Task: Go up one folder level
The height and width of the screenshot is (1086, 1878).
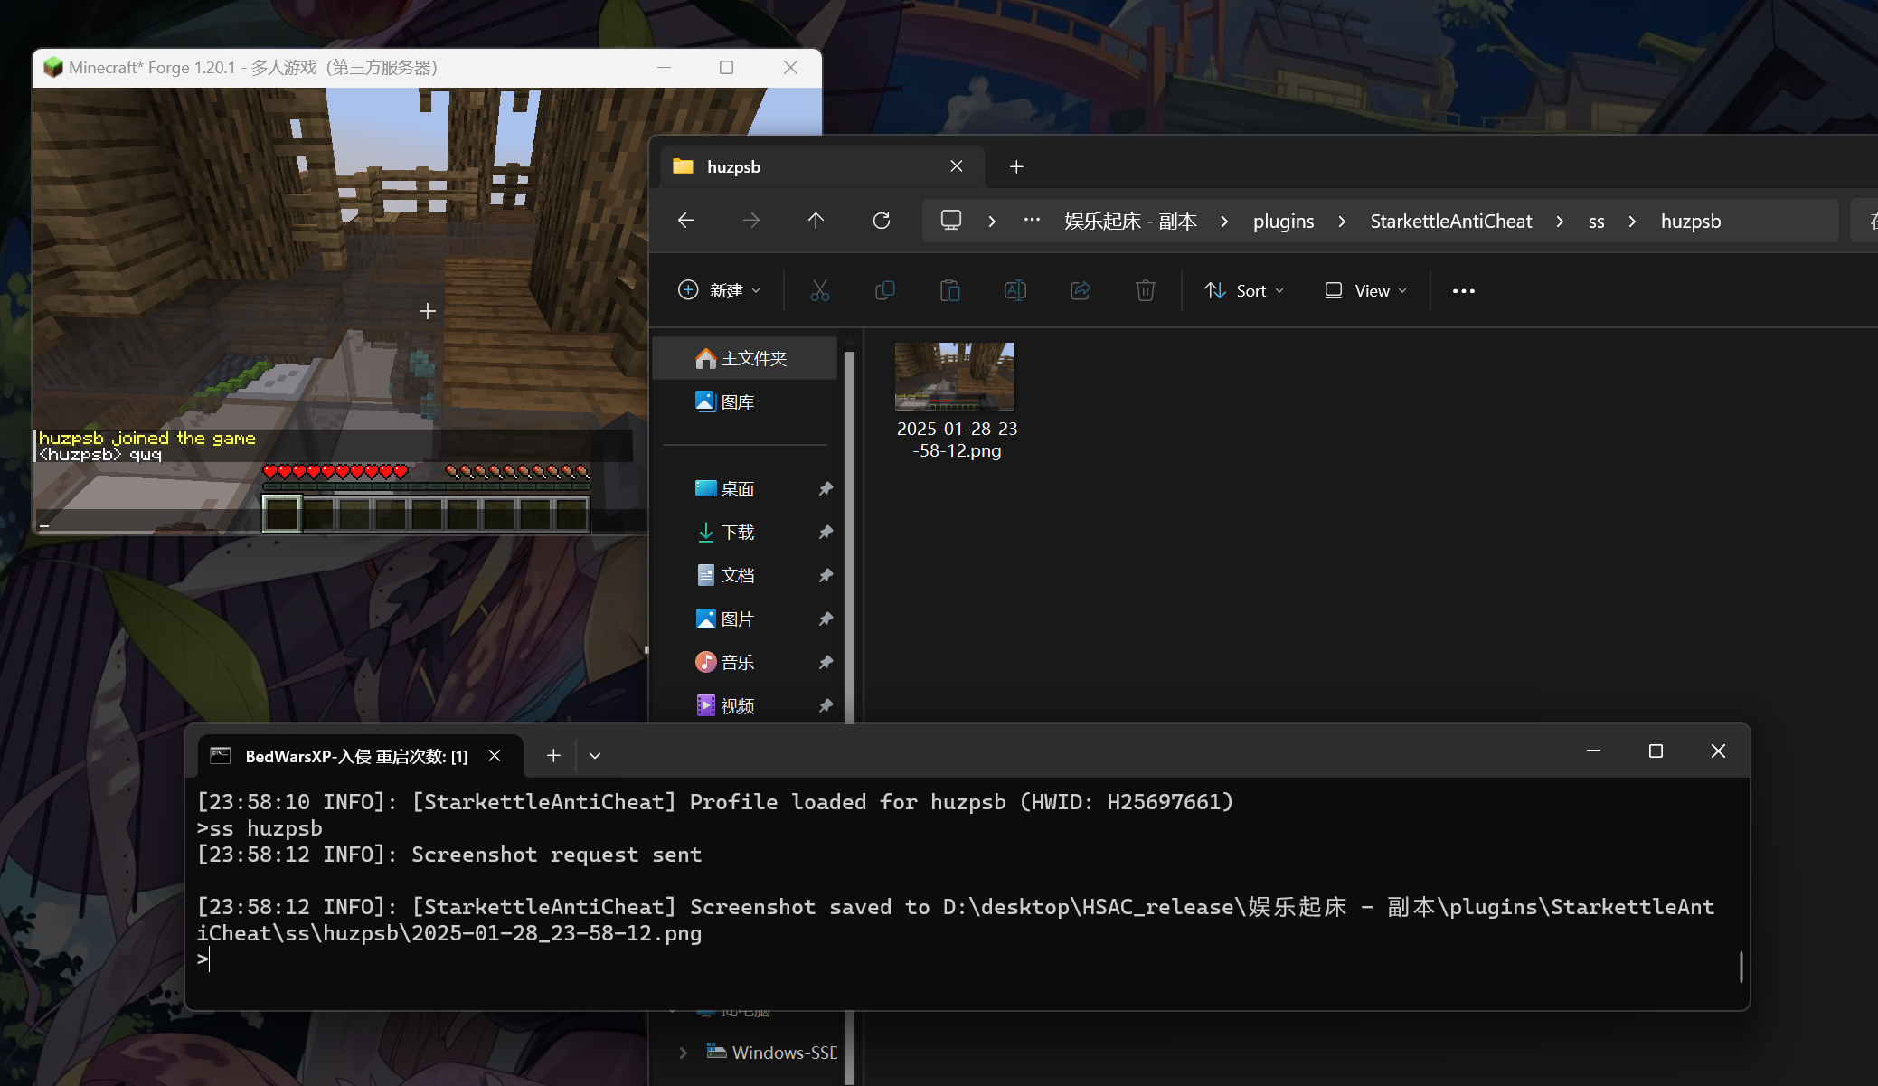Action: click(816, 221)
